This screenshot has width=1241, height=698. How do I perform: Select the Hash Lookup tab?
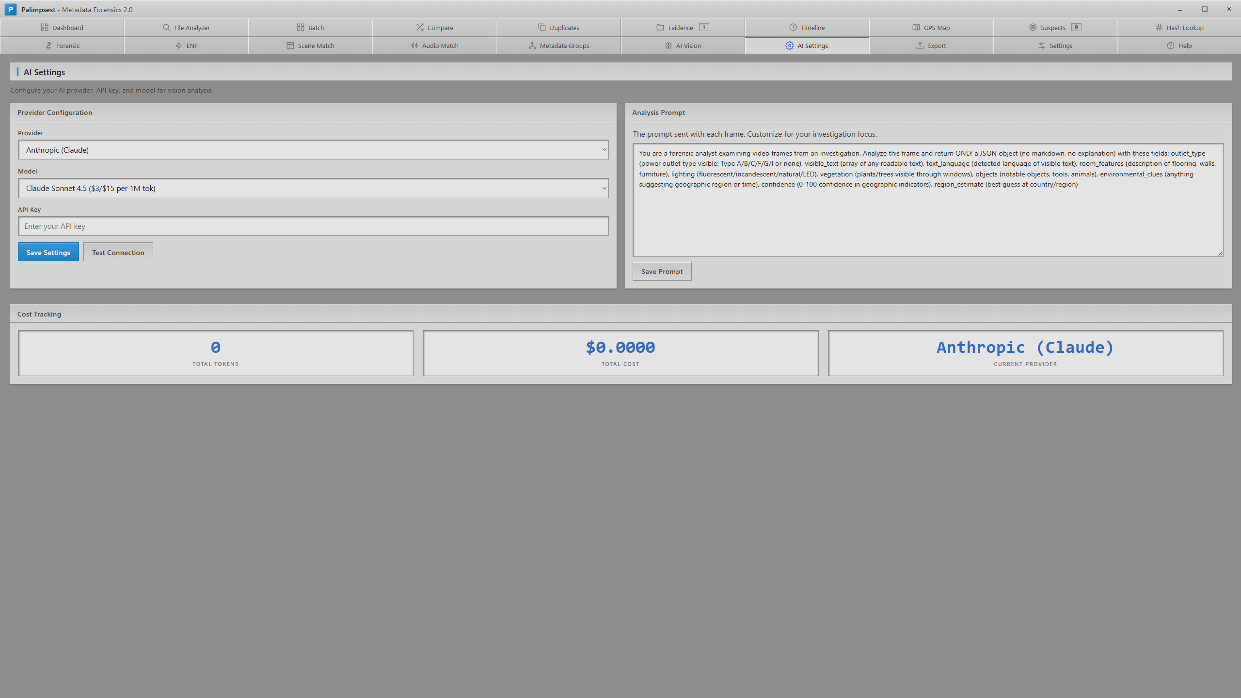pyautogui.click(x=1179, y=28)
